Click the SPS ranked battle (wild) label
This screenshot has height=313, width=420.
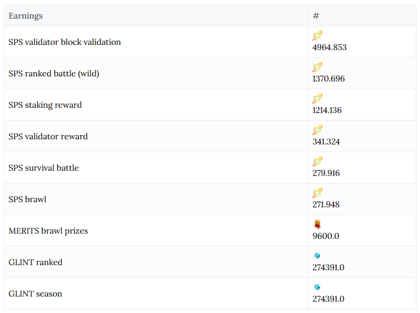[54, 73]
